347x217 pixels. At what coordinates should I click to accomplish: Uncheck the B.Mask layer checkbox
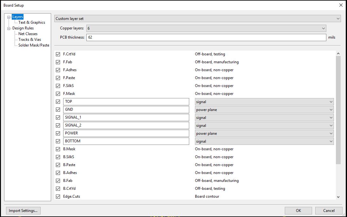click(58, 149)
